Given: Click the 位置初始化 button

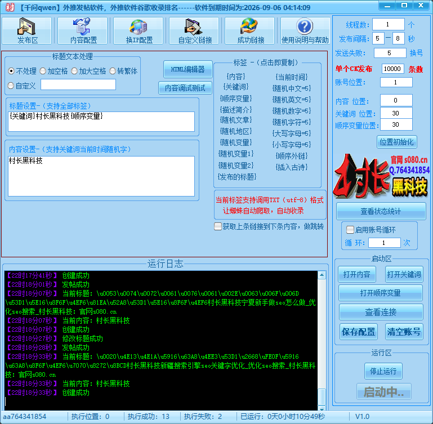Looking at the screenshot, I should (x=396, y=142).
